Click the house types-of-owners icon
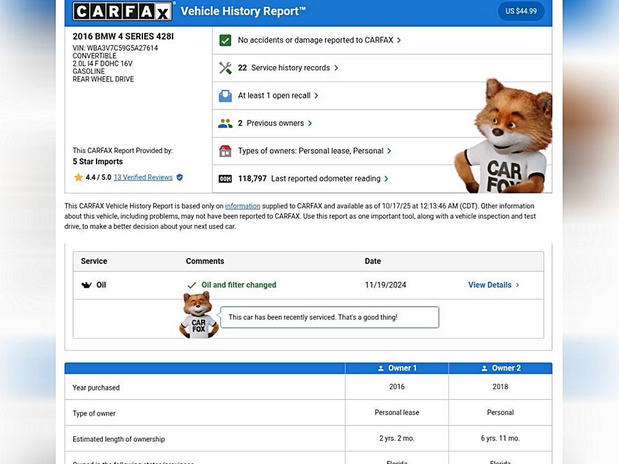 point(225,151)
